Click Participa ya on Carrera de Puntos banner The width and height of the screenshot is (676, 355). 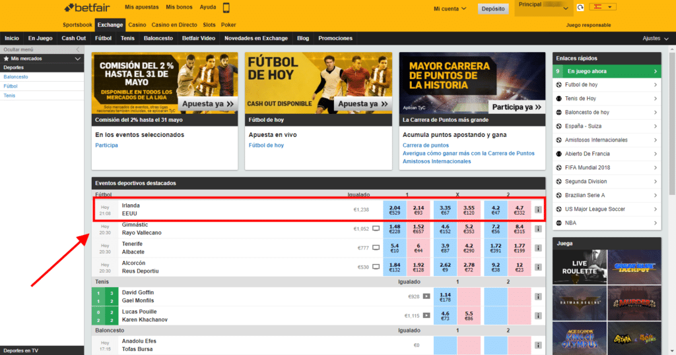516,107
